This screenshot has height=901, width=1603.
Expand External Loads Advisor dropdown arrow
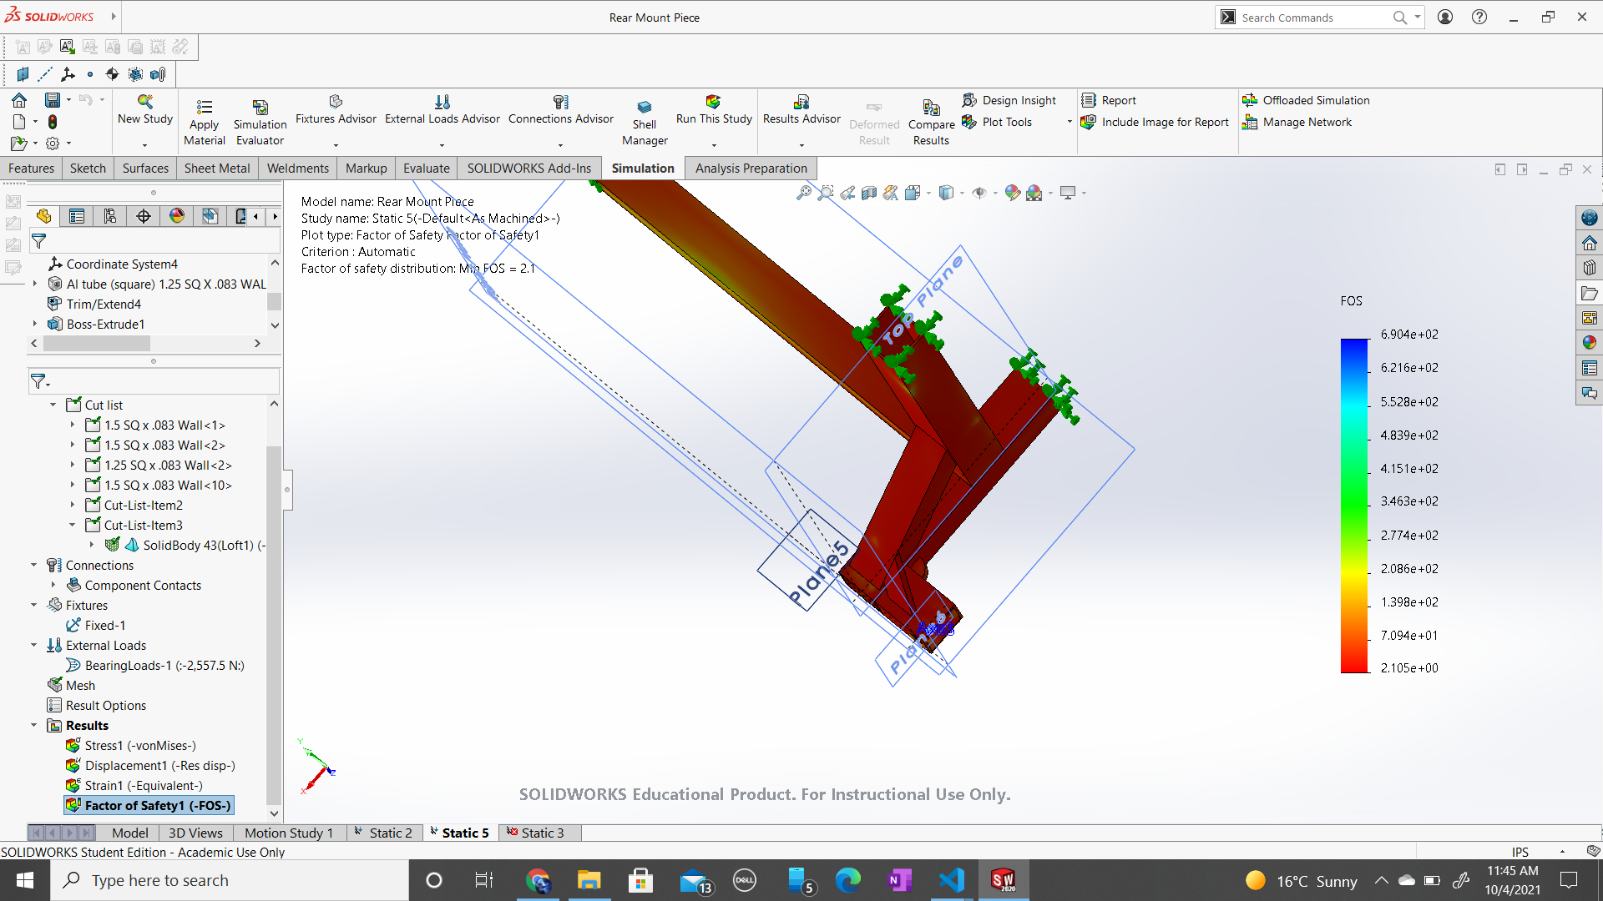click(x=442, y=145)
